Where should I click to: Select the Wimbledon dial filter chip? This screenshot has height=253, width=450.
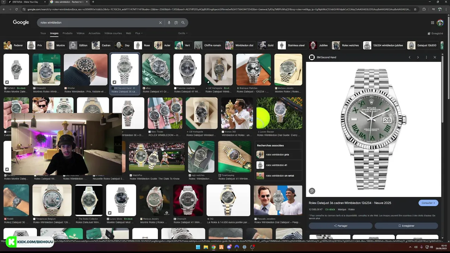point(240,45)
